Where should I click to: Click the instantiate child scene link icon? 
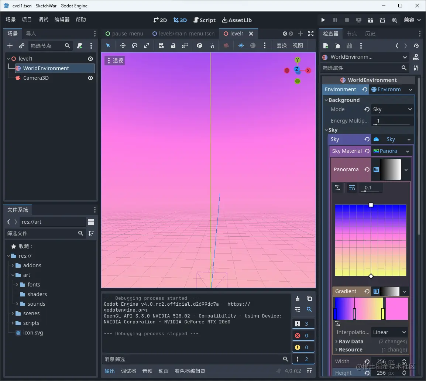tap(22, 46)
